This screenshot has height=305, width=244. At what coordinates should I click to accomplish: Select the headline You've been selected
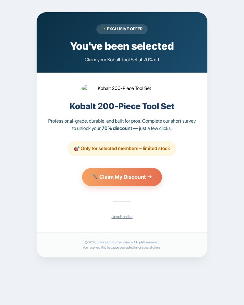point(122,46)
